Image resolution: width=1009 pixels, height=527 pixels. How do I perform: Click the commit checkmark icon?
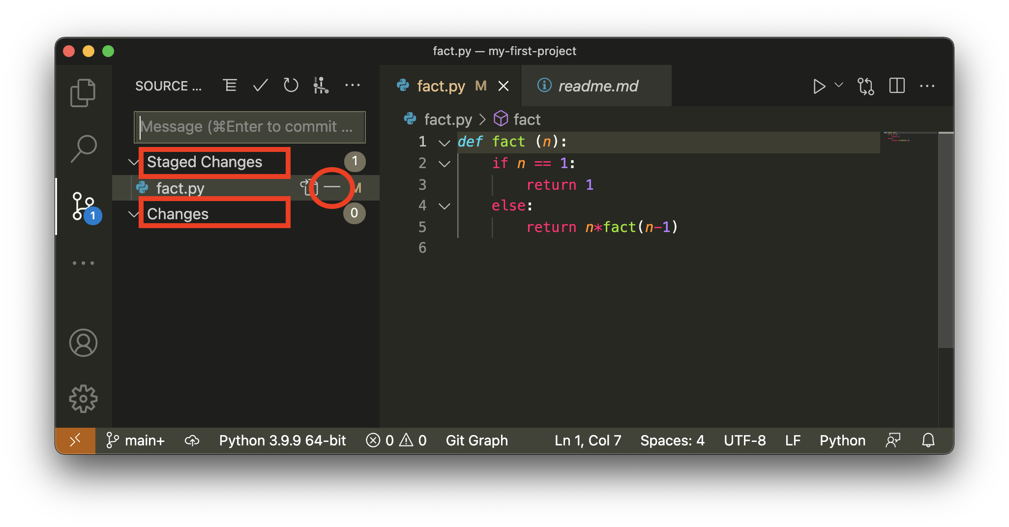[x=260, y=86]
